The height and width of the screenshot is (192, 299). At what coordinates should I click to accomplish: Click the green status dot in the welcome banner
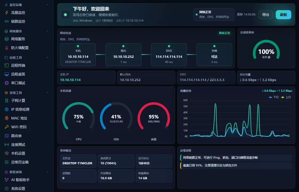pyautogui.click(x=65, y=15)
